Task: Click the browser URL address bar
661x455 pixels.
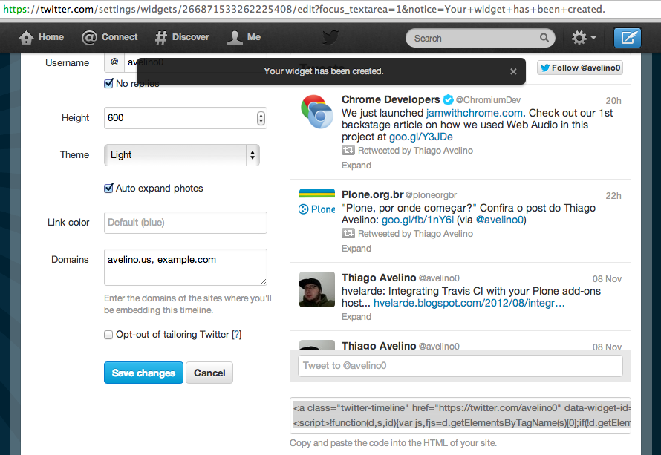Action: point(330,9)
